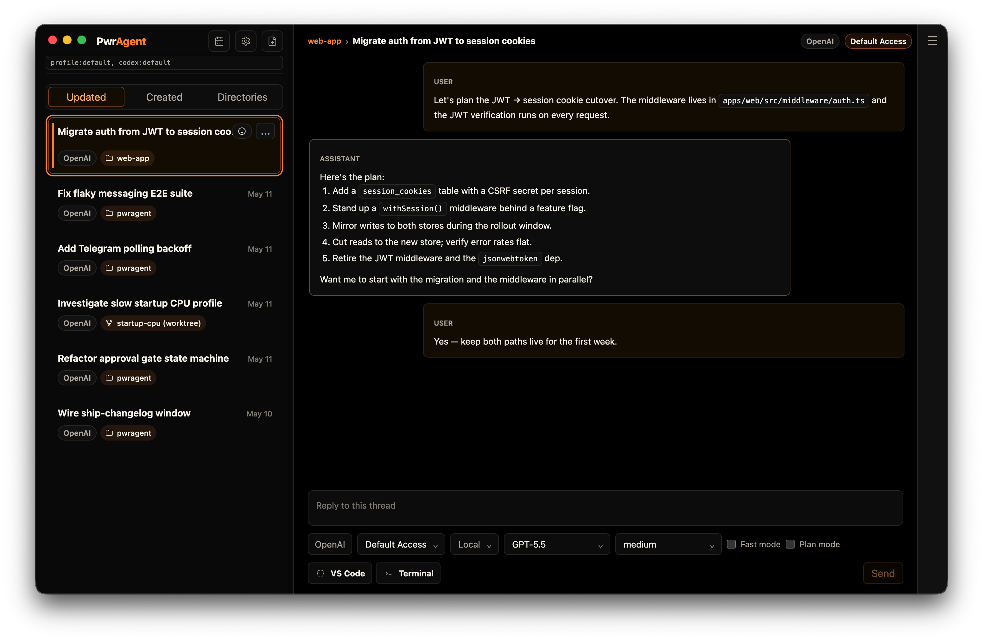The width and height of the screenshot is (983, 641).
Task: Open the GPT-5.5 model dropdown
Action: pos(556,544)
